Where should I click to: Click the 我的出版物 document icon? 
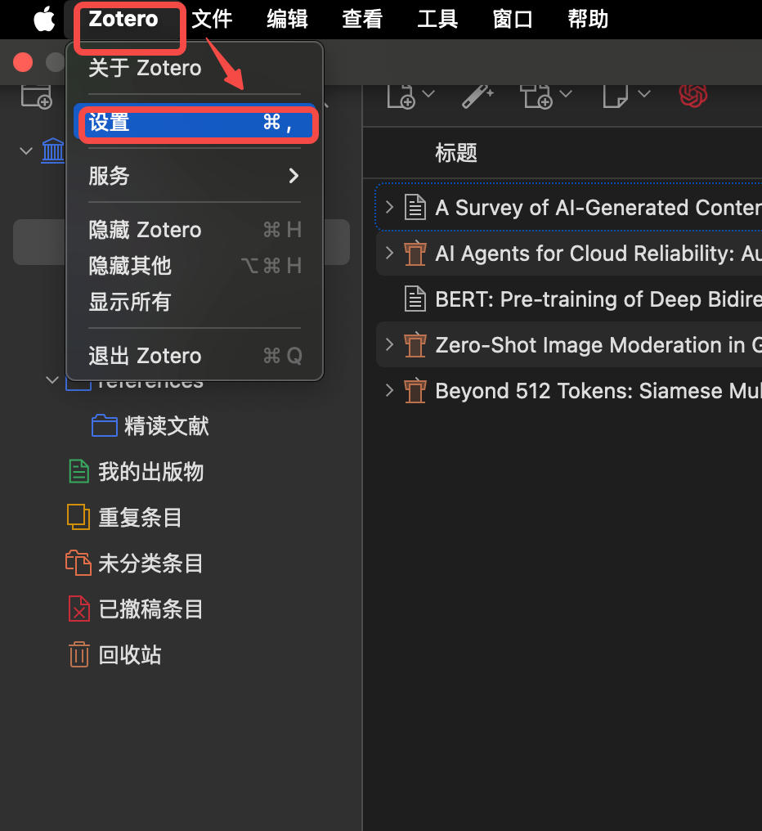tap(79, 472)
